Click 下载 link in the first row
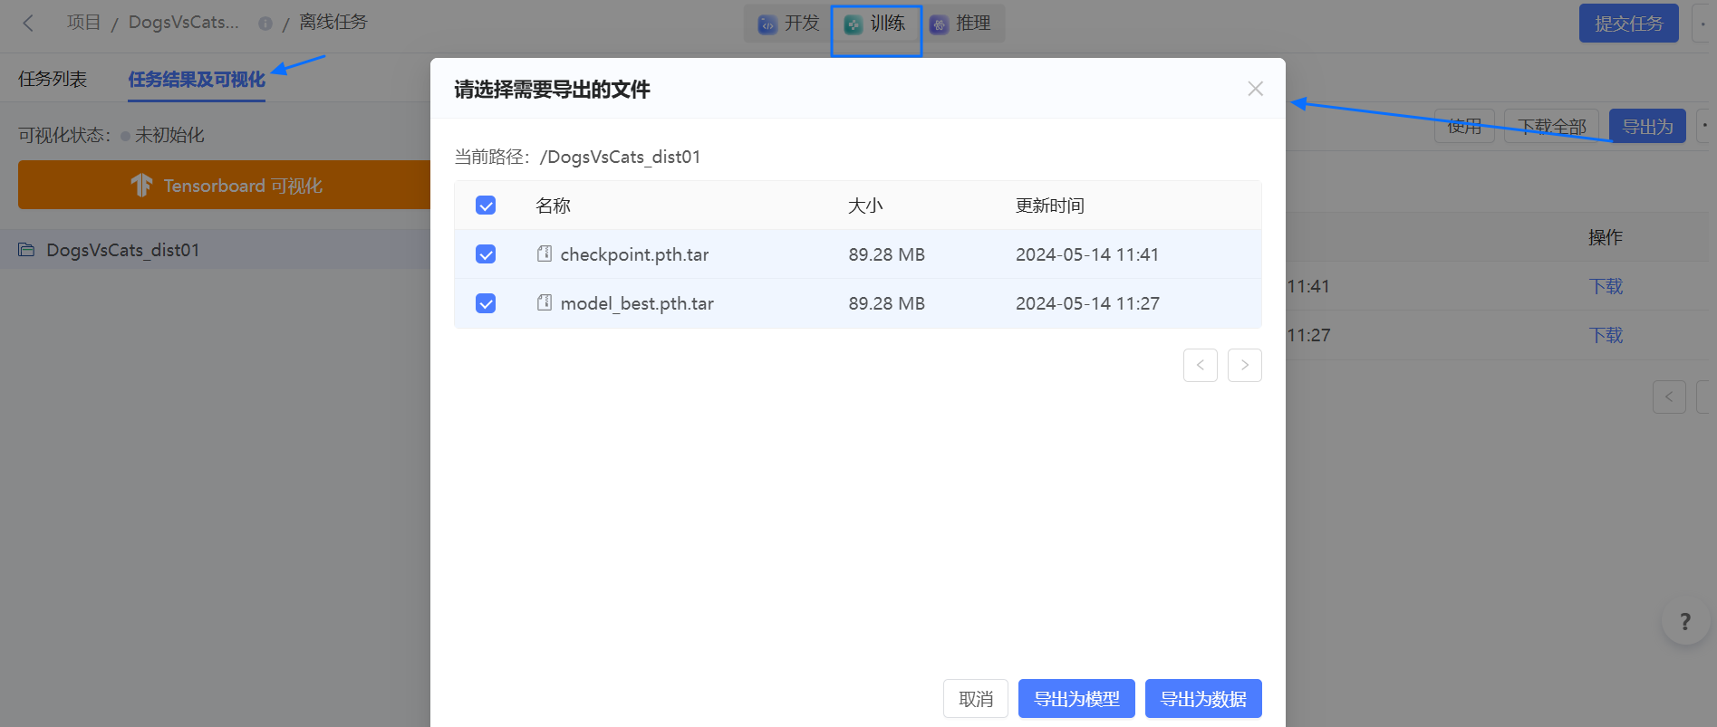This screenshot has height=727, width=1717. pyautogui.click(x=1606, y=287)
